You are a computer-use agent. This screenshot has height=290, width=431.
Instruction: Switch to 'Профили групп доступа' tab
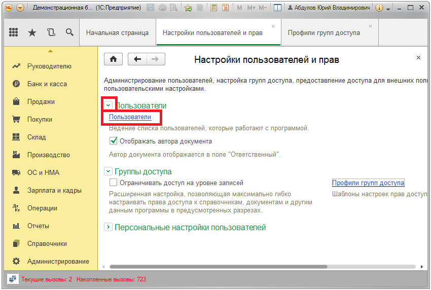324,32
